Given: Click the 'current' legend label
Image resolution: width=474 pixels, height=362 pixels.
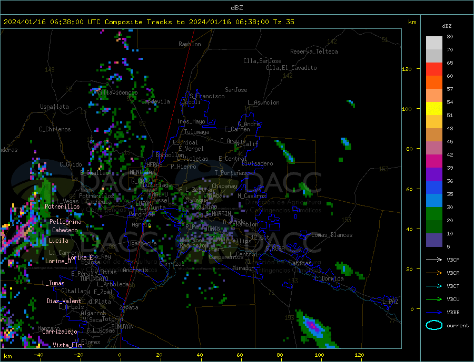Looking at the screenshot, I should (458, 326).
